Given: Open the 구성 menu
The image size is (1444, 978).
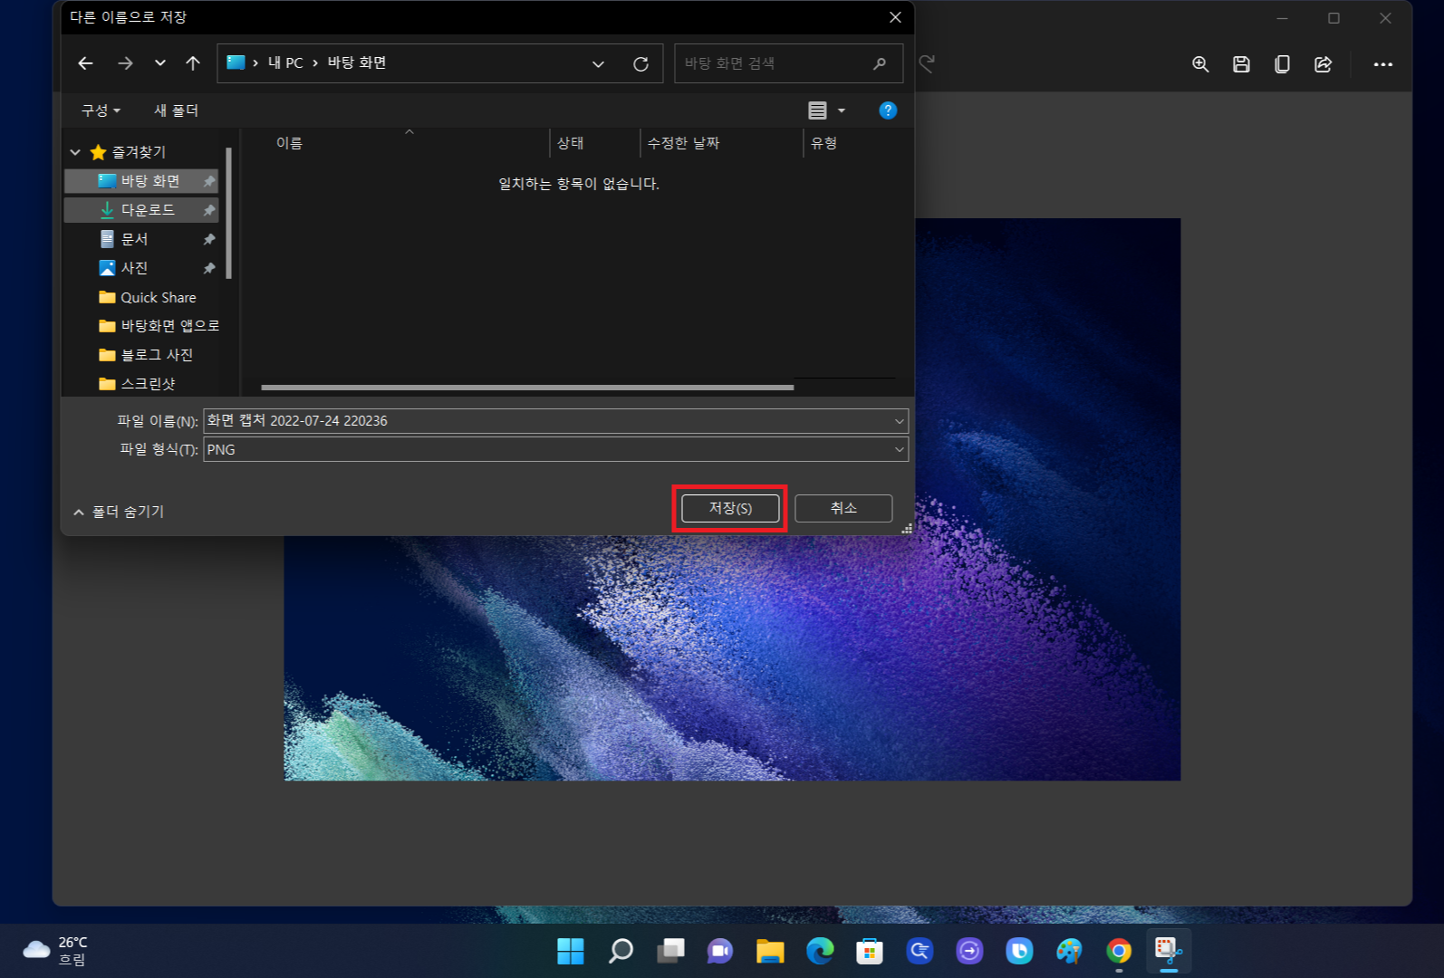Looking at the screenshot, I should click(101, 110).
